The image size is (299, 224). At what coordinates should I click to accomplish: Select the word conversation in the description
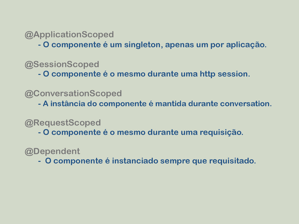click(x=246, y=104)
